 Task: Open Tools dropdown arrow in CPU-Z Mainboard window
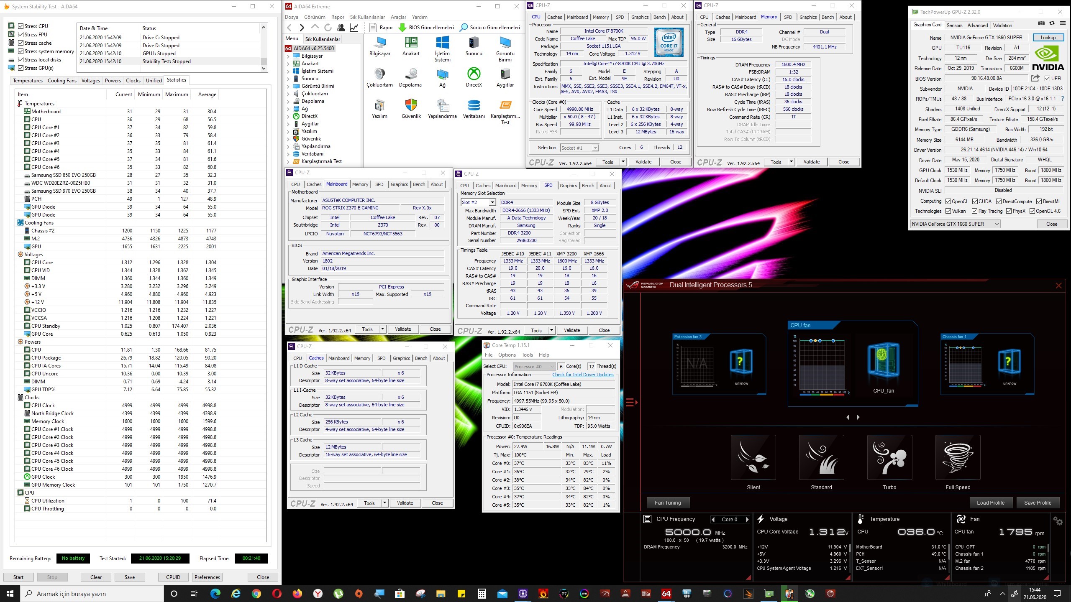tap(382, 329)
